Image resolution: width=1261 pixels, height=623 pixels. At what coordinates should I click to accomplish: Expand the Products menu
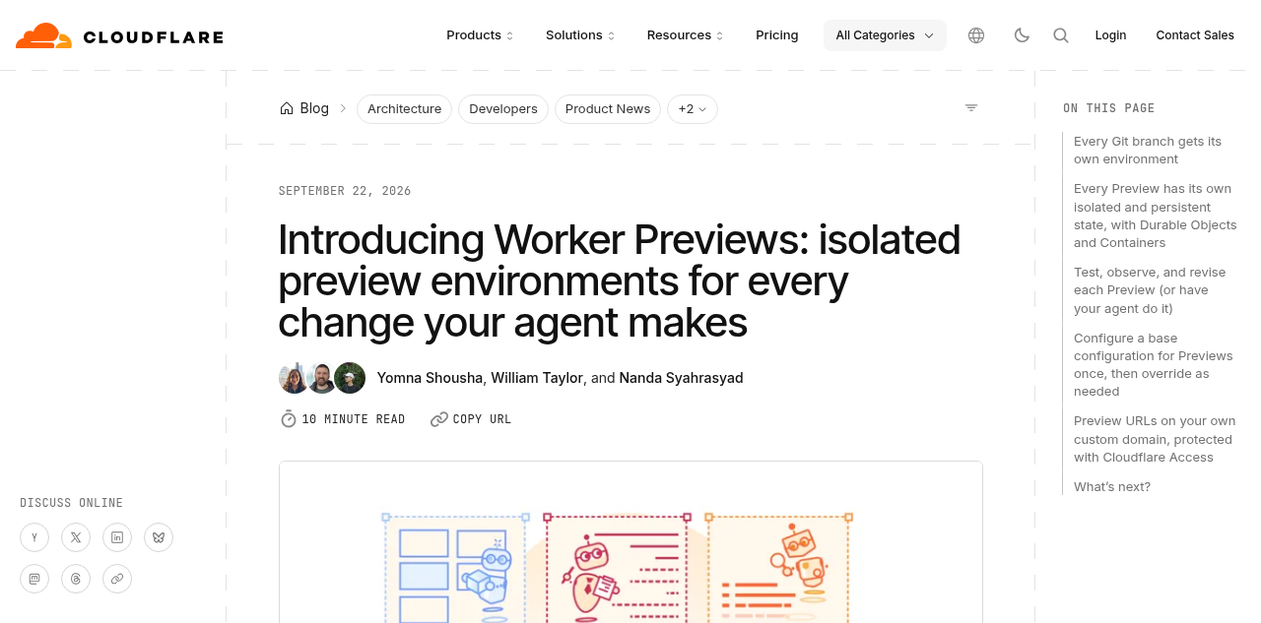click(x=480, y=35)
